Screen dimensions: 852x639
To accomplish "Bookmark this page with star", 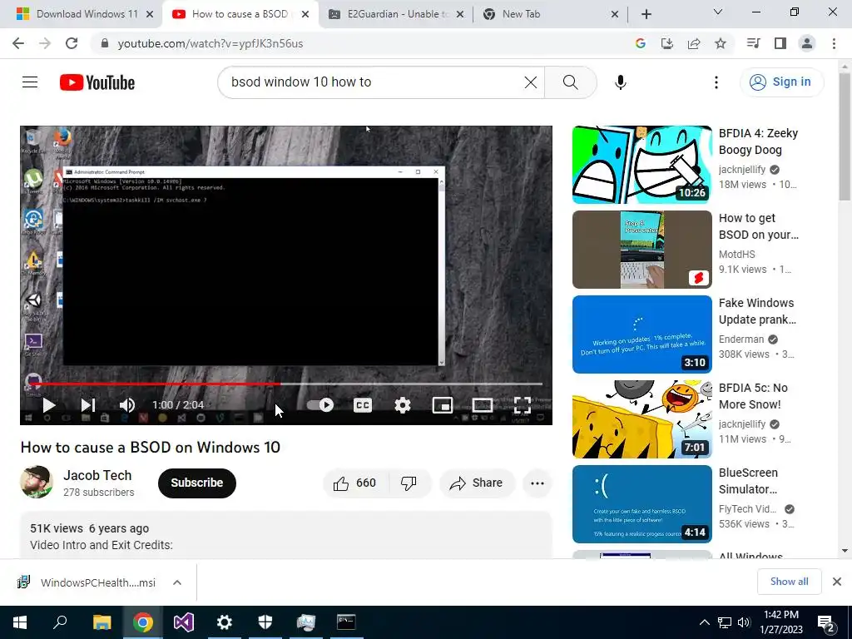I will pos(721,43).
